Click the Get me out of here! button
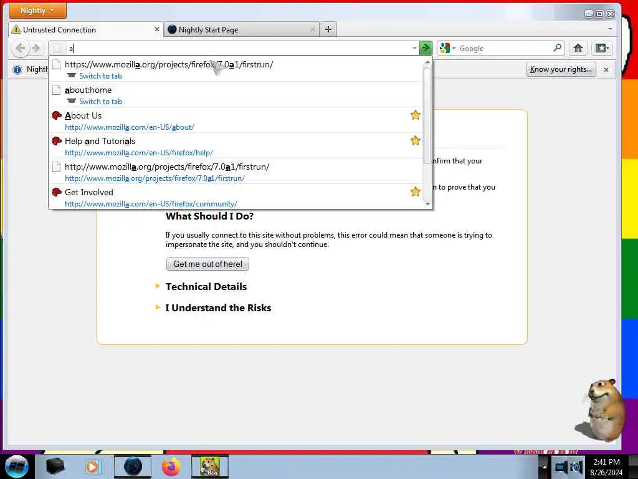 pos(207,264)
